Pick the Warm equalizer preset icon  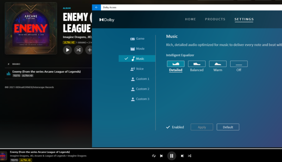(218, 64)
